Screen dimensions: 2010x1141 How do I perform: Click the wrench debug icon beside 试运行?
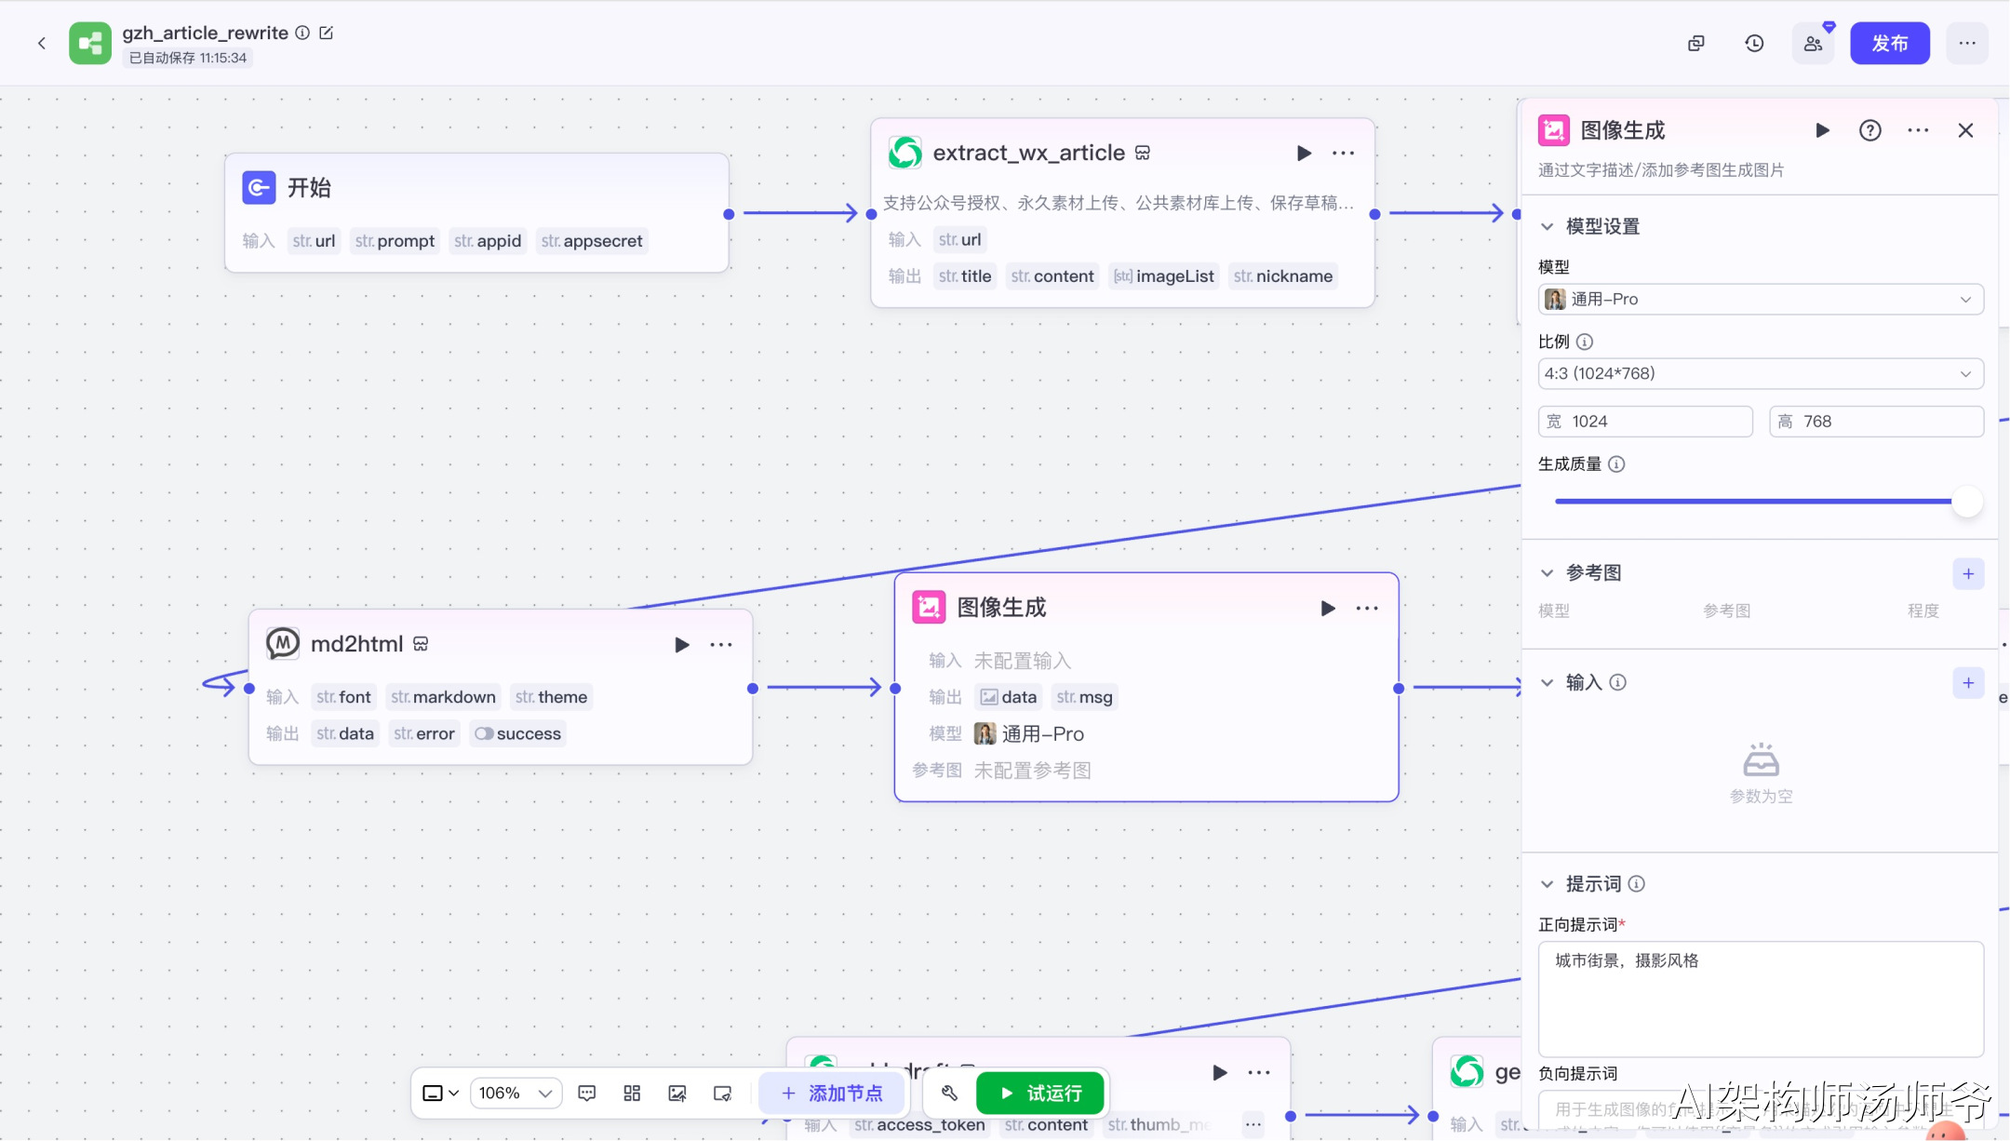(949, 1093)
